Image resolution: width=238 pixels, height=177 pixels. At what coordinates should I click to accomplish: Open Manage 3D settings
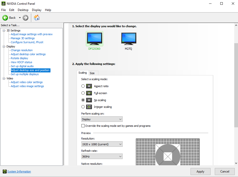pyautogui.click(x=23, y=38)
